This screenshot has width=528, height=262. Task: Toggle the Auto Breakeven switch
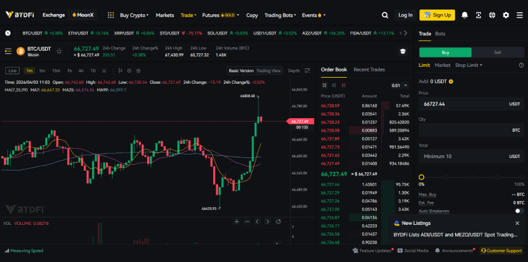coord(520,211)
